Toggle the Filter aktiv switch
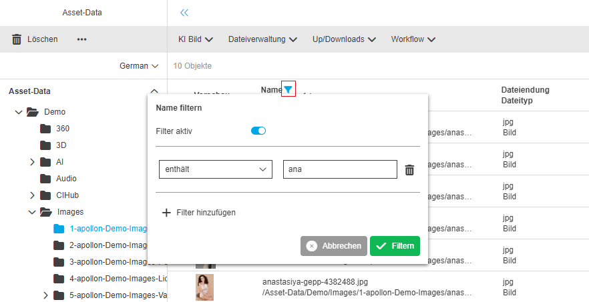The image size is (589, 302). coord(258,131)
